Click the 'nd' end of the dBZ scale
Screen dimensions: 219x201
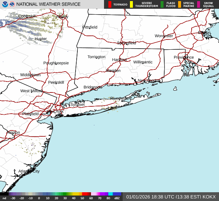[4, 198]
